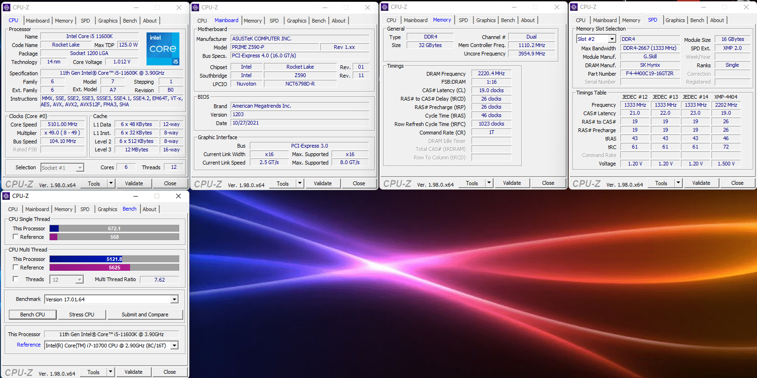Click the Bench CPU button

[33, 315]
